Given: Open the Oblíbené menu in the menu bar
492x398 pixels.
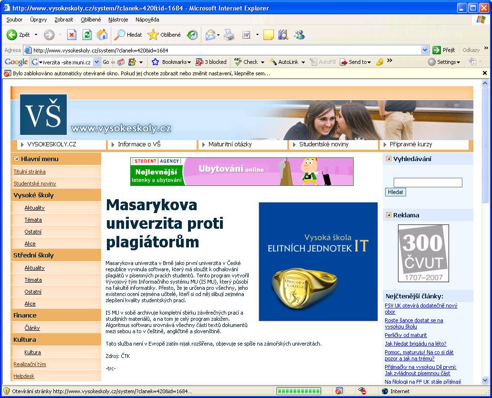Looking at the screenshot, I should [x=91, y=20].
